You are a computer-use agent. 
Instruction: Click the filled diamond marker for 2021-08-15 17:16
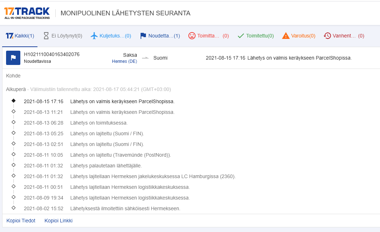click(14, 101)
